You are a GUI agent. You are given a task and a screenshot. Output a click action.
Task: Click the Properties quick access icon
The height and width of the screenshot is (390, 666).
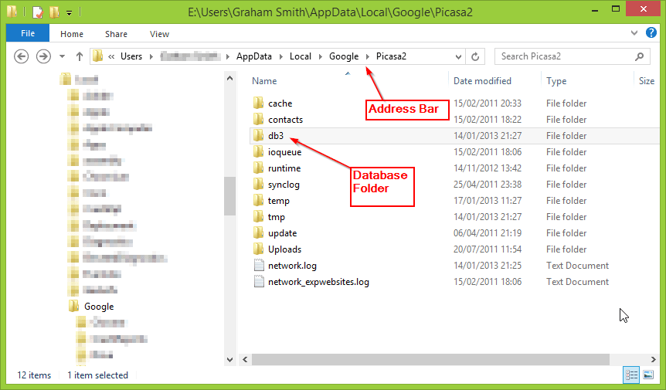(37, 12)
